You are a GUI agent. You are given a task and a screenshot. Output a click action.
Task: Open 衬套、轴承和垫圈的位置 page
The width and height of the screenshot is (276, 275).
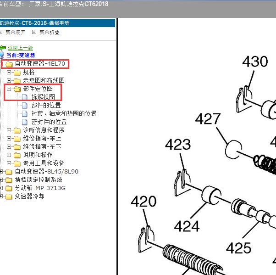coord(64,113)
